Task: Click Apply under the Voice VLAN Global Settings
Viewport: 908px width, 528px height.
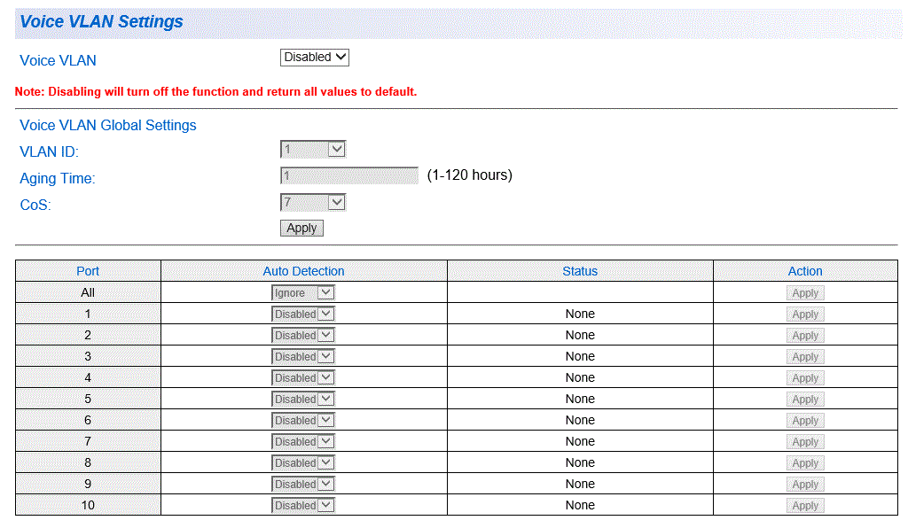Action: tap(301, 228)
